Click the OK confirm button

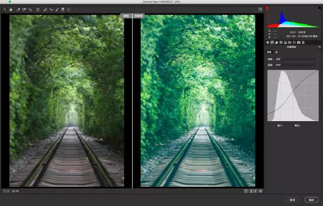pyautogui.click(x=311, y=199)
